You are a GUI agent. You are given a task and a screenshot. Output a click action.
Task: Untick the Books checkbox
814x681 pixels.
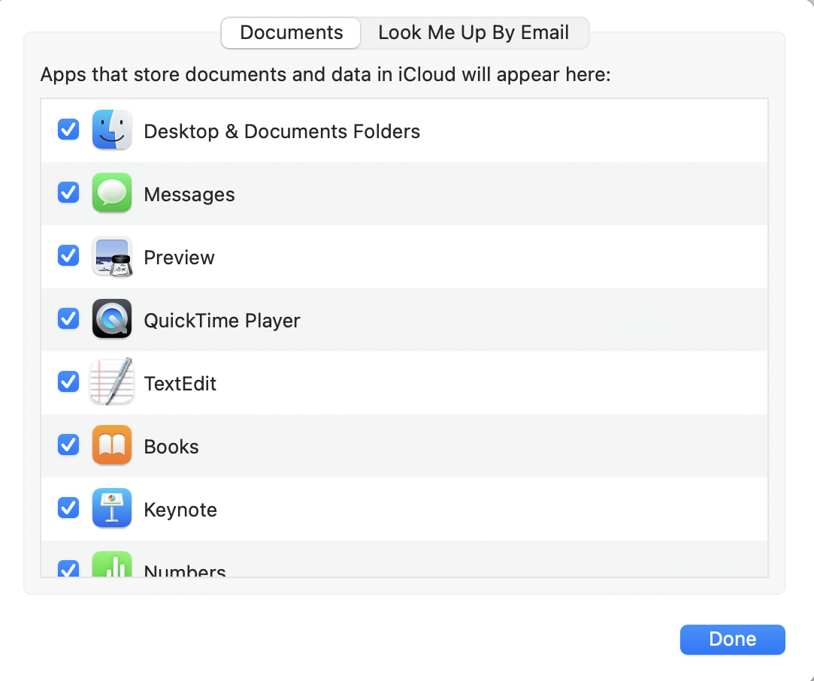point(68,446)
